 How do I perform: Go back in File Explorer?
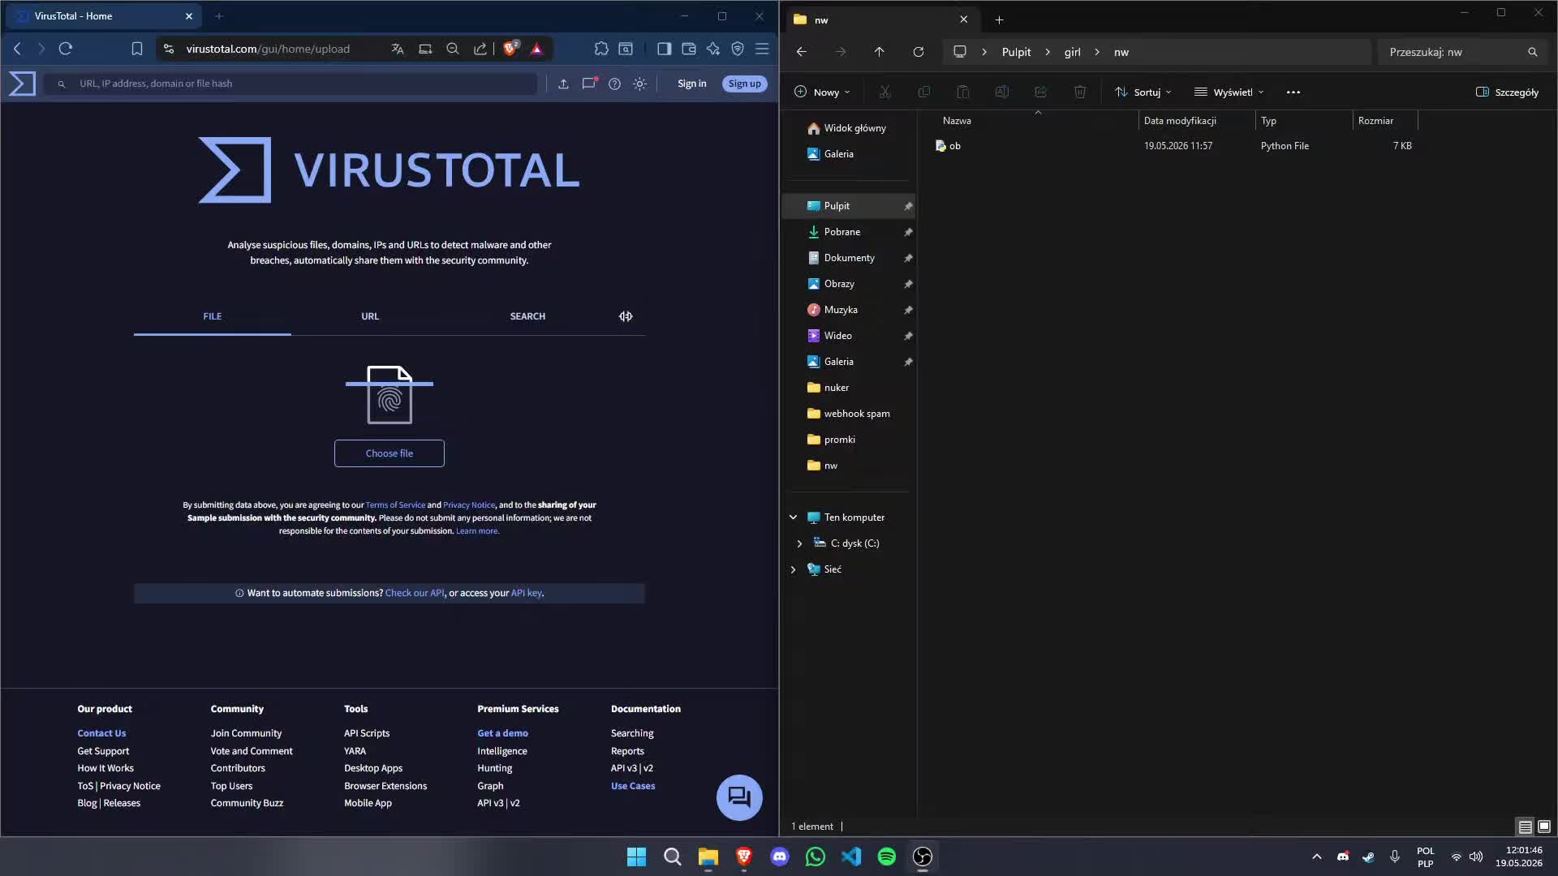click(802, 52)
